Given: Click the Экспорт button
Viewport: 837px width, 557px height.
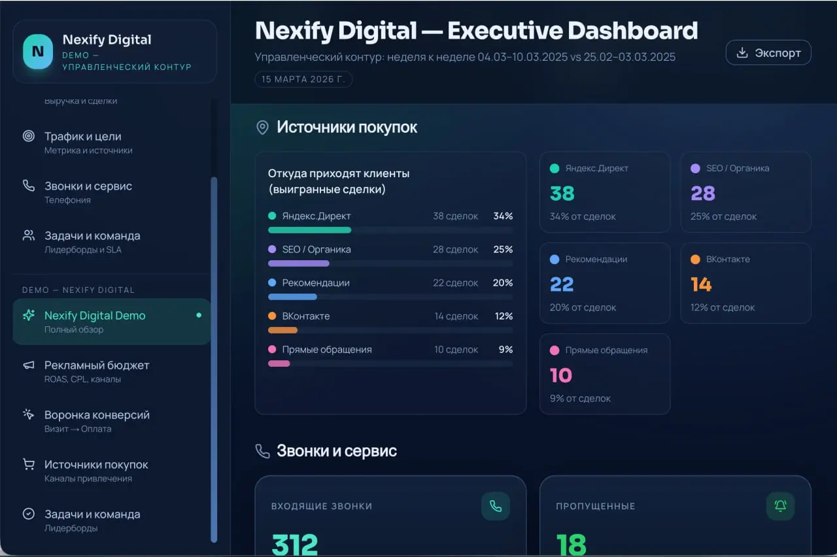Looking at the screenshot, I should pyautogui.click(x=768, y=53).
